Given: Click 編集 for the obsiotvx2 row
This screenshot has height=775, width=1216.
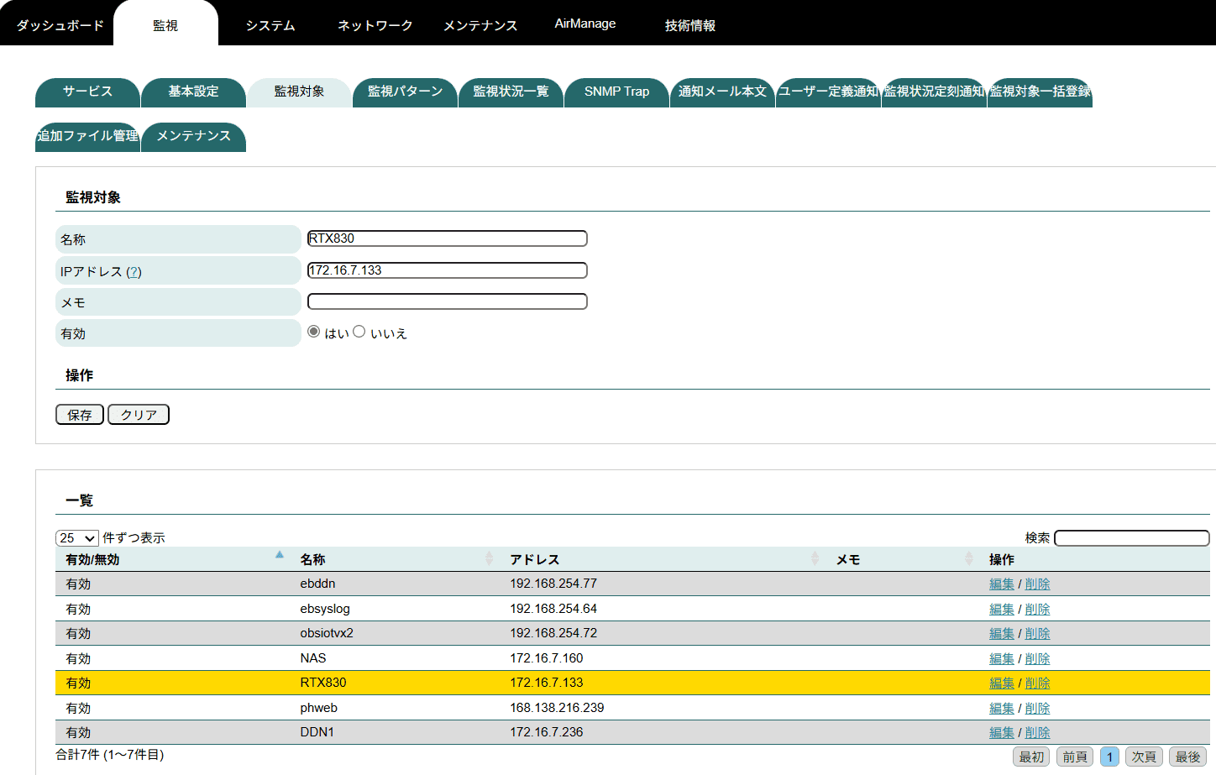Looking at the screenshot, I should coord(1002,634).
